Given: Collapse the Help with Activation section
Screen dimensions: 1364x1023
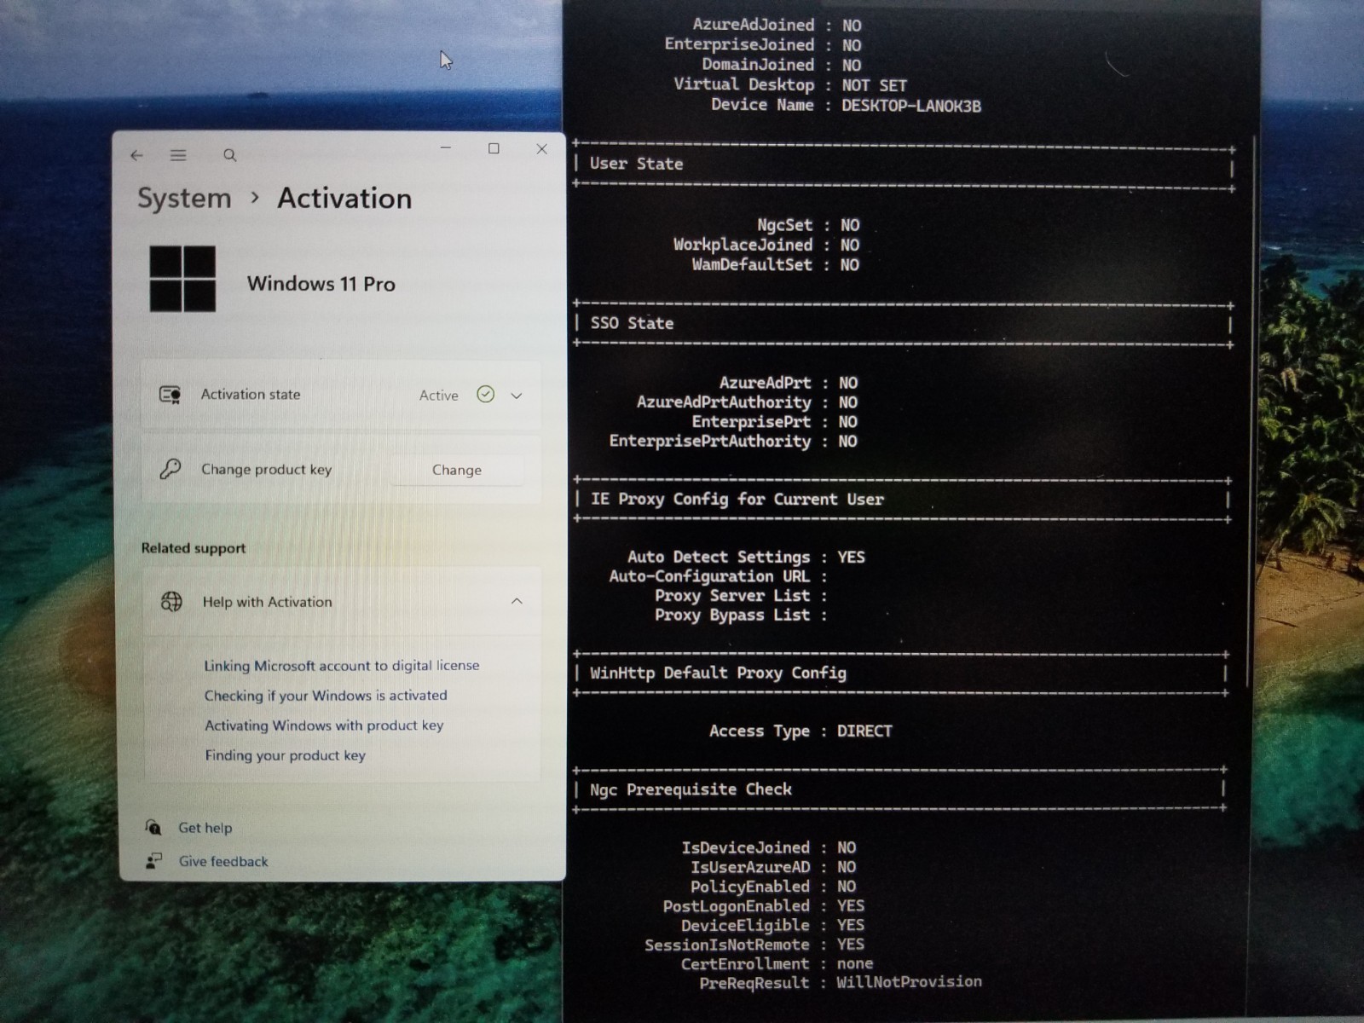Looking at the screenshot, I should tap(517, 601).
